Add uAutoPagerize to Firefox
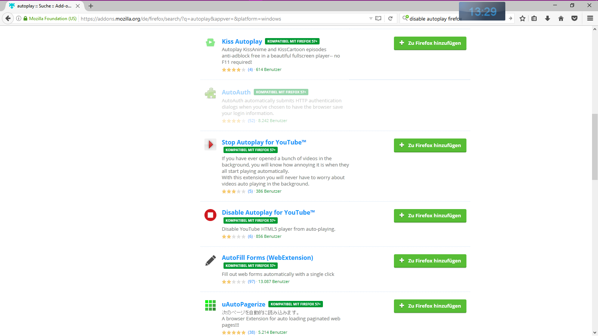Viewport: 598px width, 336px height. tap(430, 306)
